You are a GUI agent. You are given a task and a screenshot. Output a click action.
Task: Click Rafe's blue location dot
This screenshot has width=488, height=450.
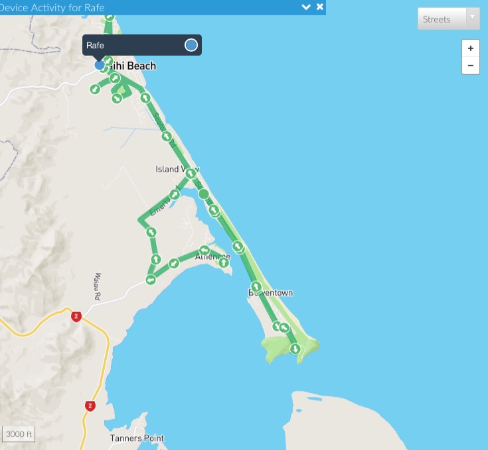tap(100, 65)
